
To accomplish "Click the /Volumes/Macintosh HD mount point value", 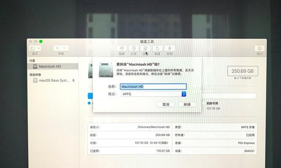I will [x=154, y=127].
